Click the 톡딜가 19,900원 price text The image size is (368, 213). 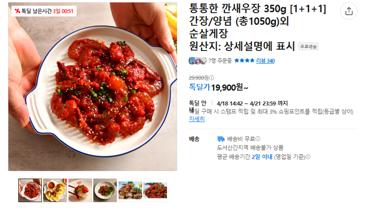(x=218, y=87)
